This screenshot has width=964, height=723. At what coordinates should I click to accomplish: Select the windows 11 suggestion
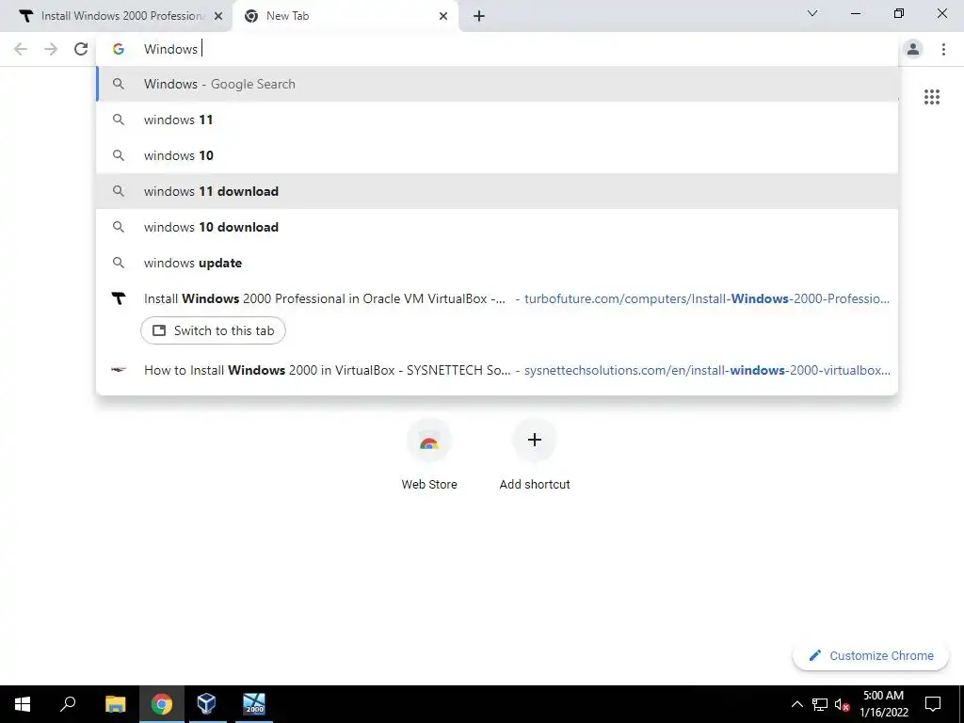click(x=497, y=120)
